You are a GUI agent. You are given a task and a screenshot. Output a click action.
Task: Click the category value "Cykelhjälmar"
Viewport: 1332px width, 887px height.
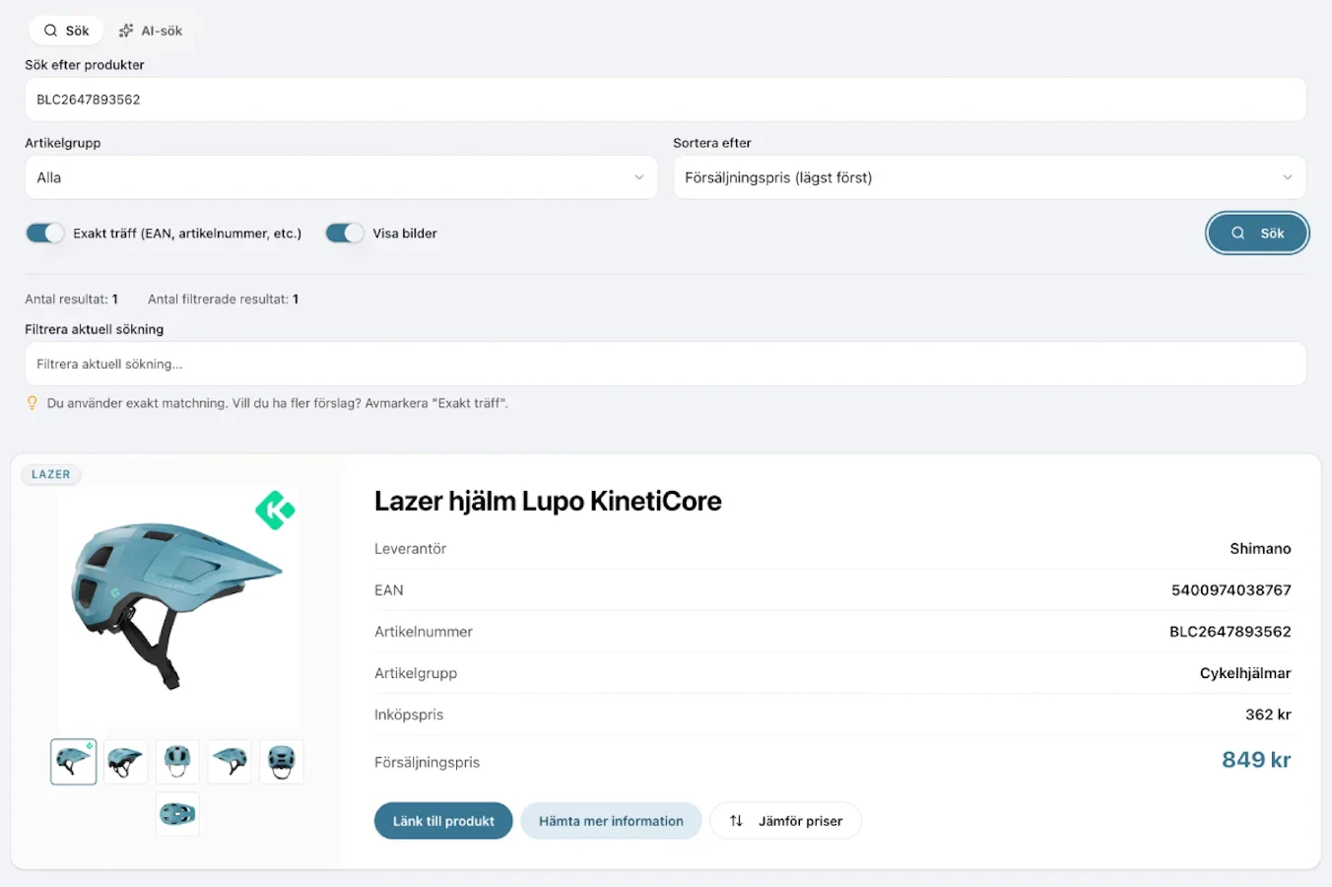pyautogui.click(x=1245, y=673)
